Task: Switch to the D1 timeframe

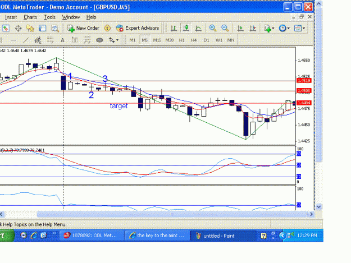Action: coord(206,40)
